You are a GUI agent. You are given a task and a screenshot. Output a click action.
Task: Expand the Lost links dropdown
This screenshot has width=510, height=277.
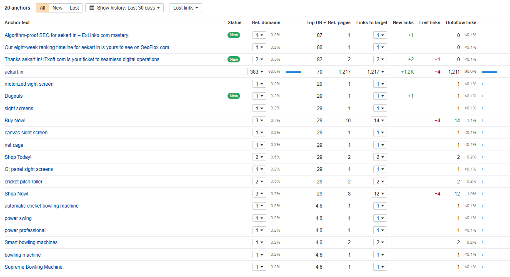(185, 8)
